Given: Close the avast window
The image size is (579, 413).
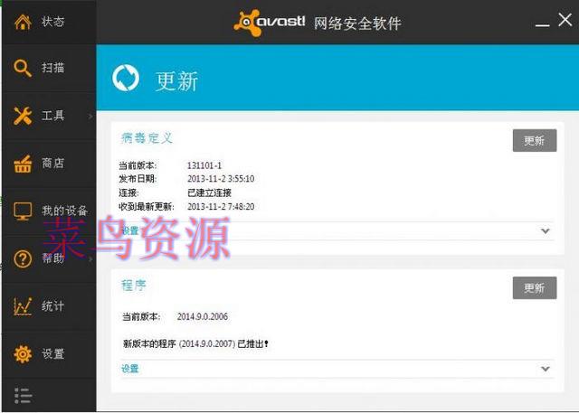Looking at the screenshot, I should [565, 20].
